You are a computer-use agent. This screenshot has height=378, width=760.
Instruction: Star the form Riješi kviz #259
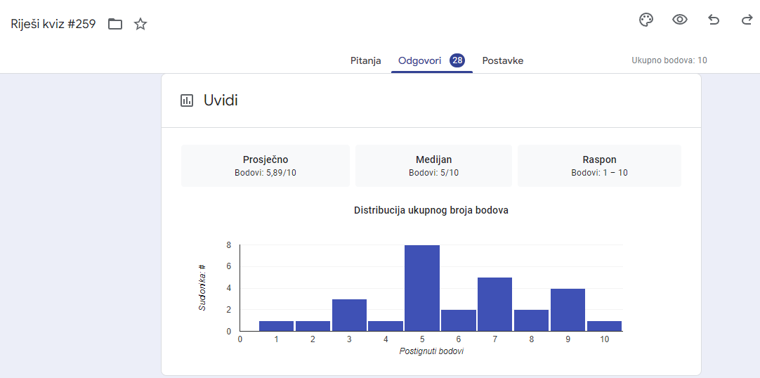click(140, 24)
